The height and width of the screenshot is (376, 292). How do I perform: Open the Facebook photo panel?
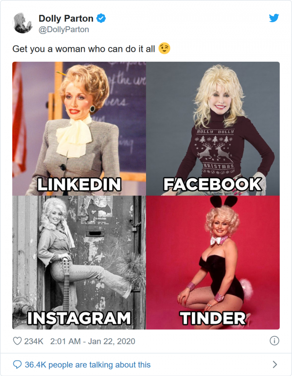(x=213, y=129)
